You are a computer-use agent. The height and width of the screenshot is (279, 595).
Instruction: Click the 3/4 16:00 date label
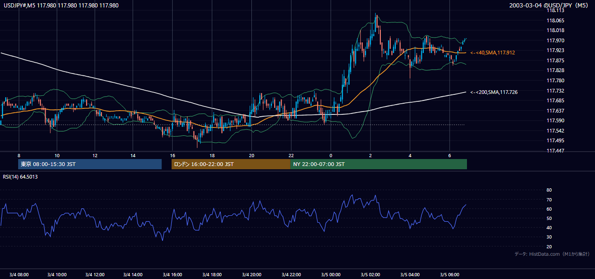(171, 274)
